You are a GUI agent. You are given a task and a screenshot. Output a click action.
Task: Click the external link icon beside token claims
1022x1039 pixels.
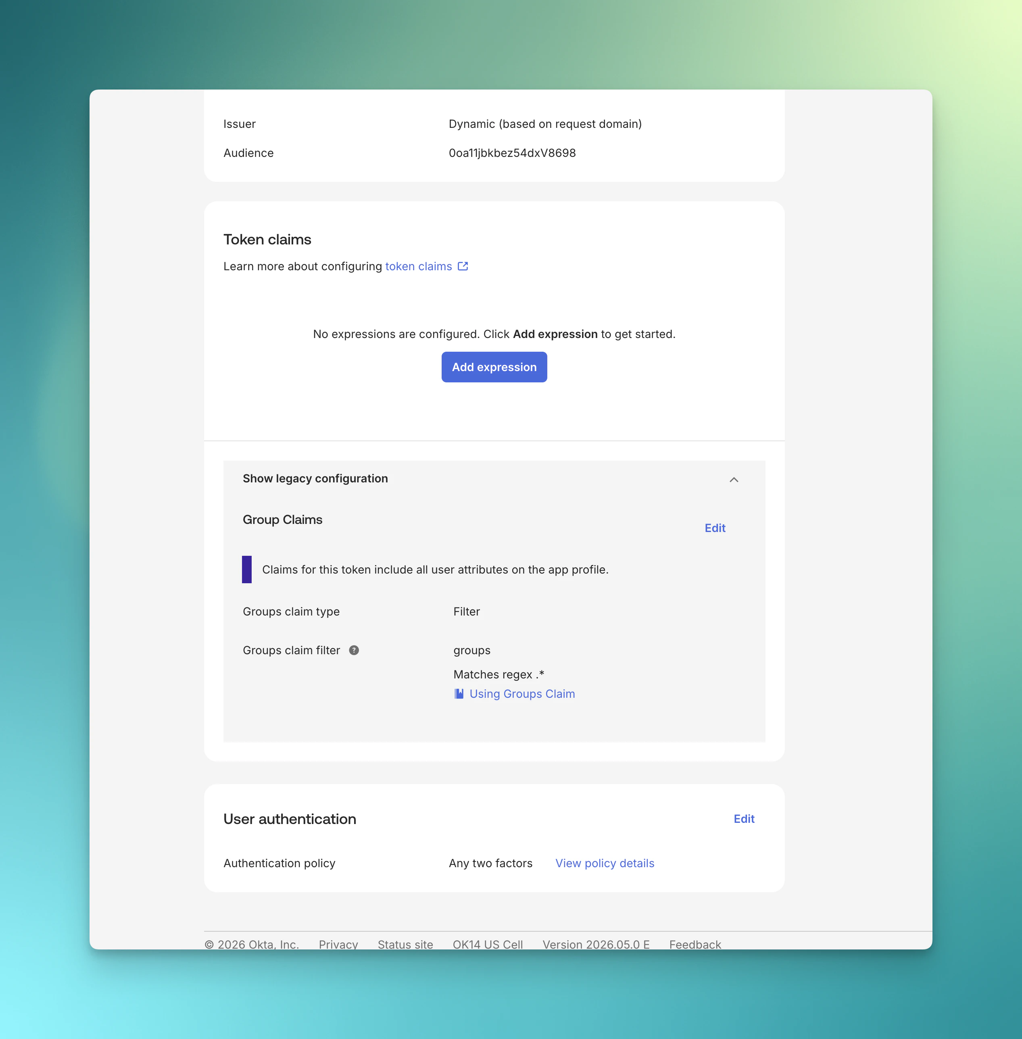[463, 266]
